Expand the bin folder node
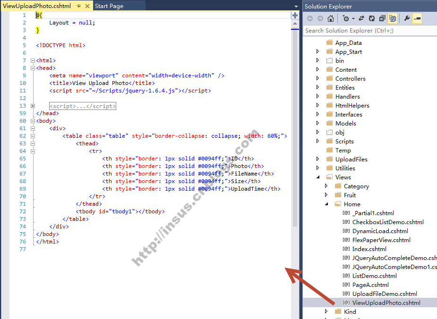 318,60
